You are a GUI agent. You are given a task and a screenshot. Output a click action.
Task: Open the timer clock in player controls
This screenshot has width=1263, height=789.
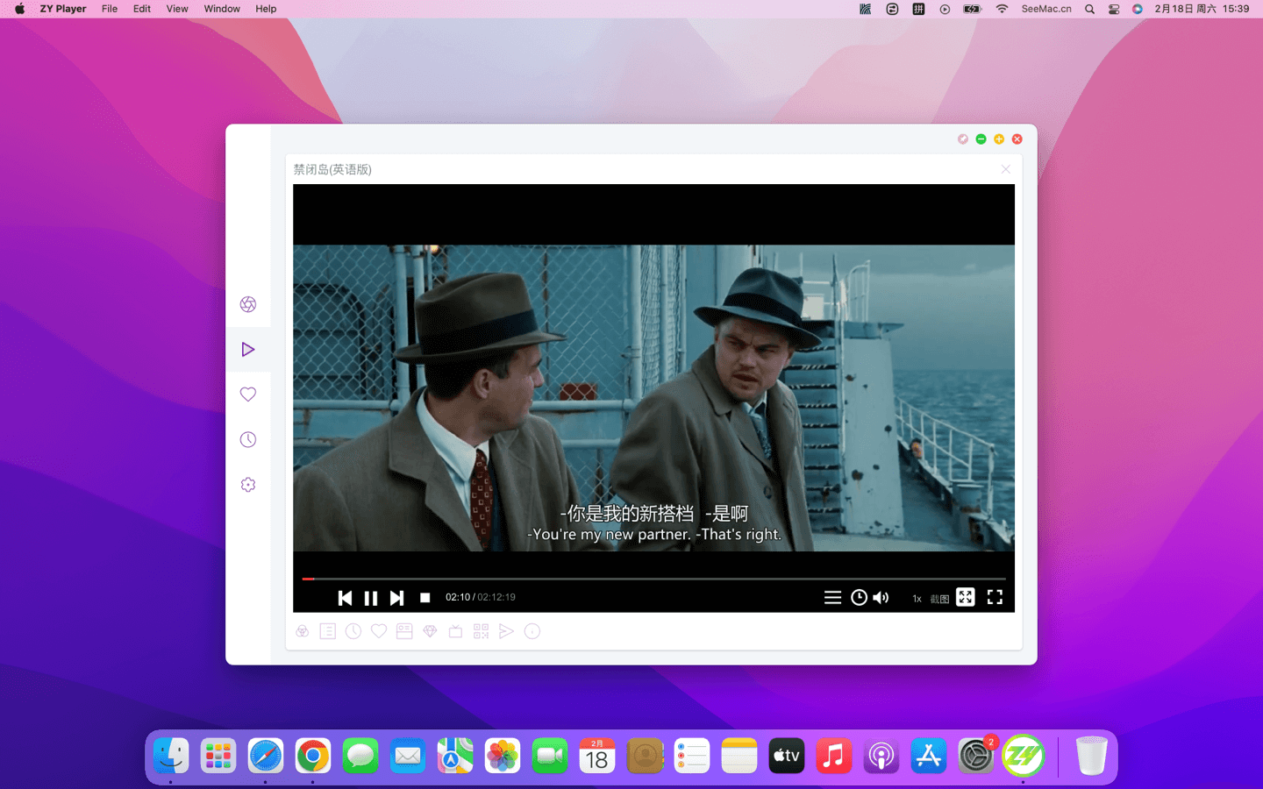859,598
